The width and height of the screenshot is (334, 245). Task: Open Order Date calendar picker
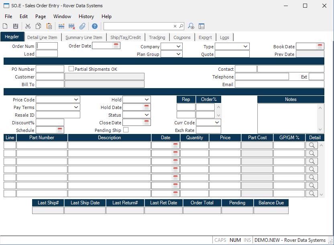point(116,46)
